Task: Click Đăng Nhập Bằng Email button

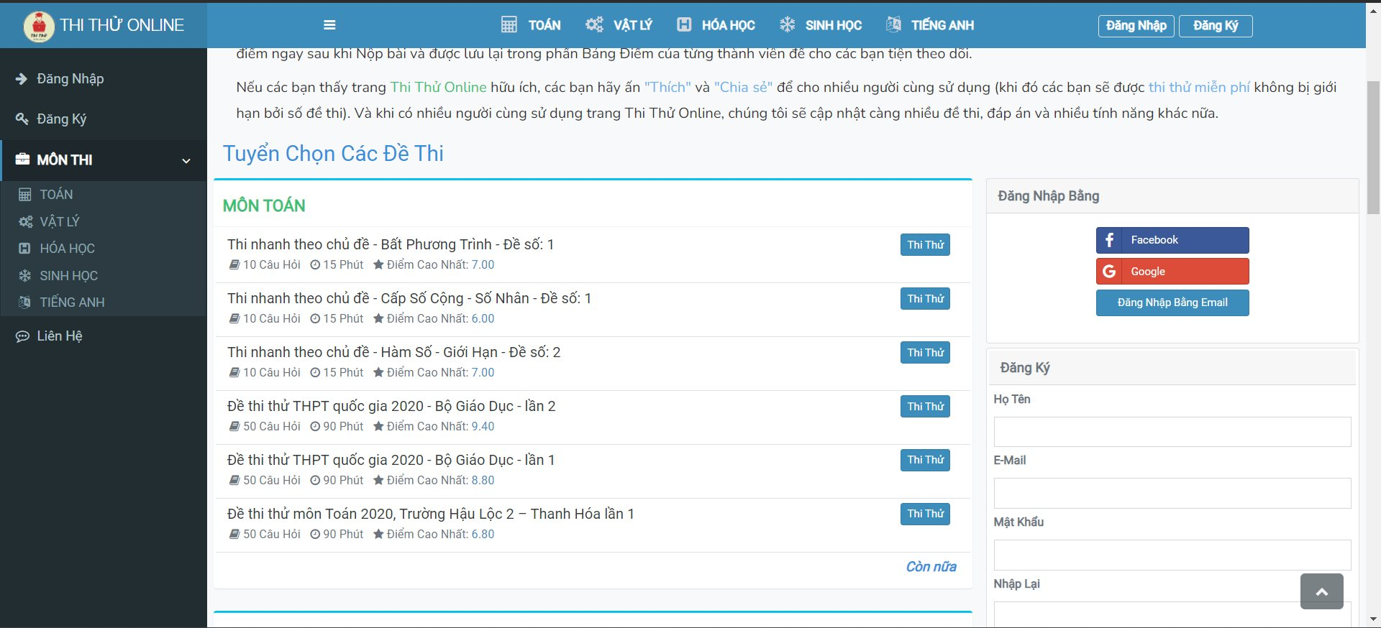Action: [1172, 303]
